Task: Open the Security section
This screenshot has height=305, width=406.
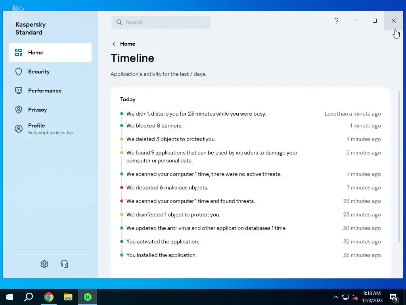Action: (x=50, y=71)
